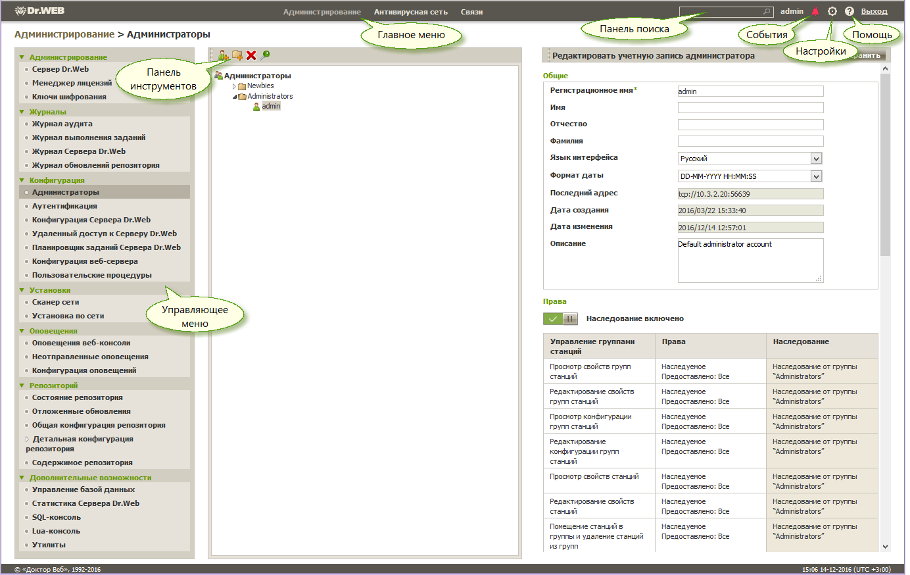Open the Администрирование main menu item

click(x=322, y=12)
